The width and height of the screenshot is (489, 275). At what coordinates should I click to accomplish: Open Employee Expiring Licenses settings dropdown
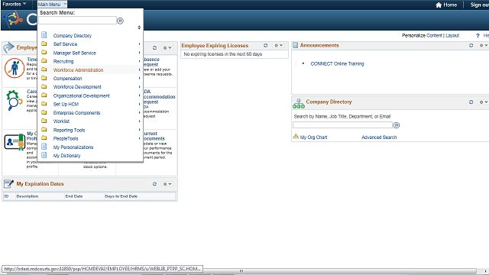pyautogui.click(x=278, y=46)
